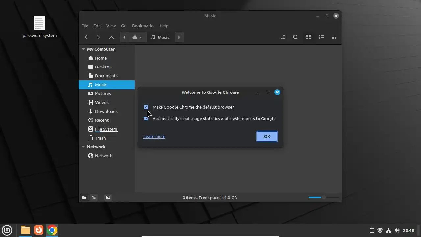Click the clock showing 20:48
The width and height of the screenshot is (421, 237).
click(409, 230)
